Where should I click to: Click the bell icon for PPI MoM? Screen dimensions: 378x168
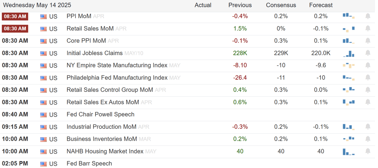point(368,16)
